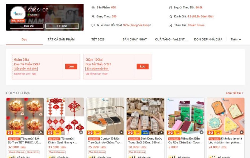The image size is (250, 158).
Task: Play video on the Khánh Quạt Nhung product
Action: tap(81, 132)
